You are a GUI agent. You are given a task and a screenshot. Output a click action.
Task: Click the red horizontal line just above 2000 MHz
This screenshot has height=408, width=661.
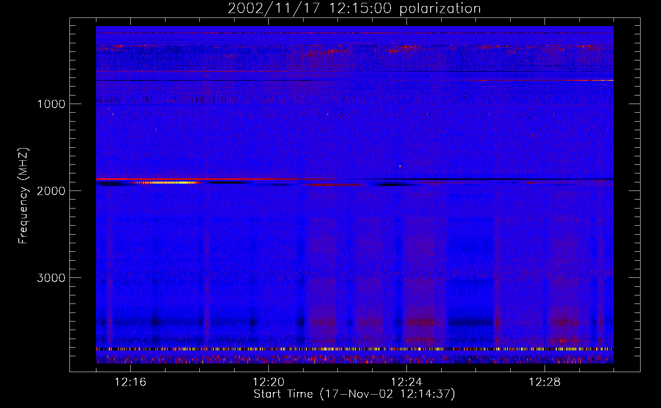(217, 179)
